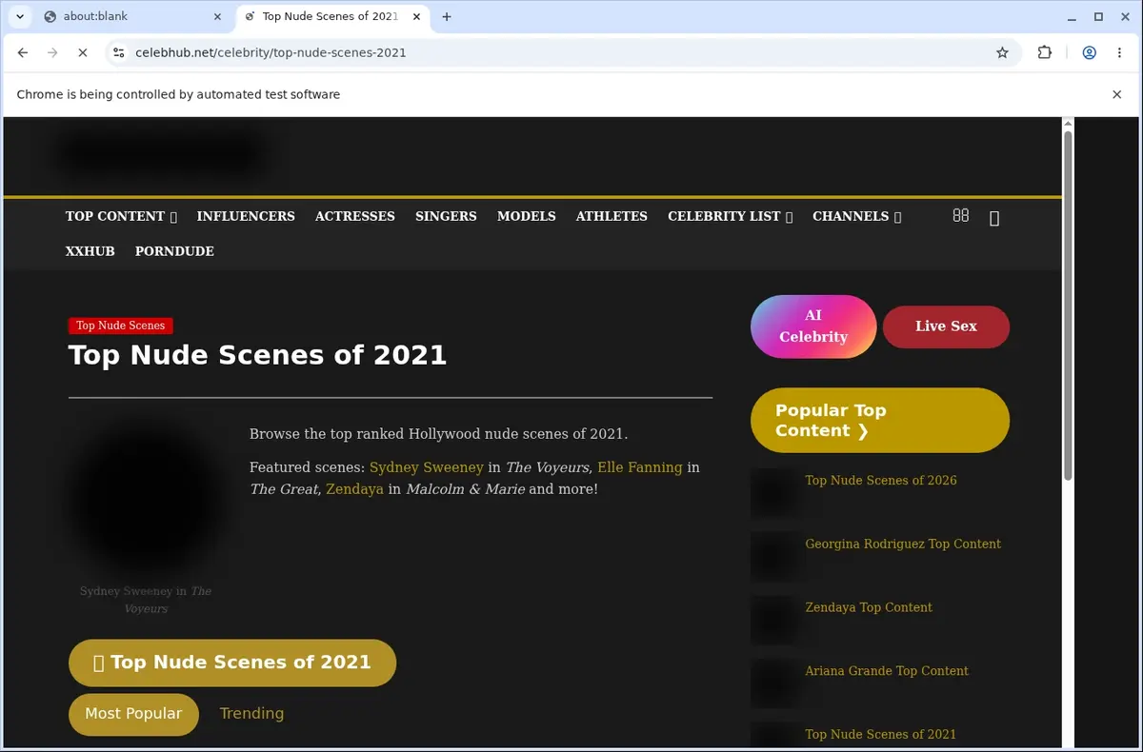
Task: Select the Top Nude Scenes of 2021 tab
Action: [331, 16]
